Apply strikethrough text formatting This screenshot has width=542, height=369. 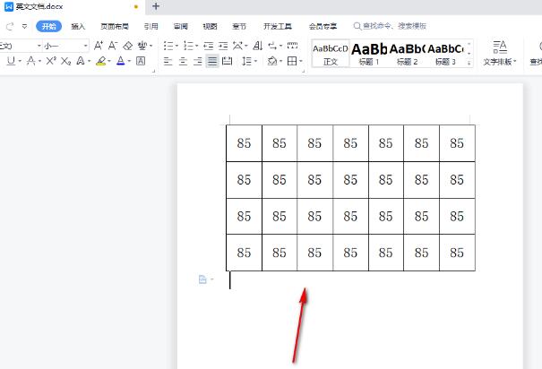click(x=31, y=61)
